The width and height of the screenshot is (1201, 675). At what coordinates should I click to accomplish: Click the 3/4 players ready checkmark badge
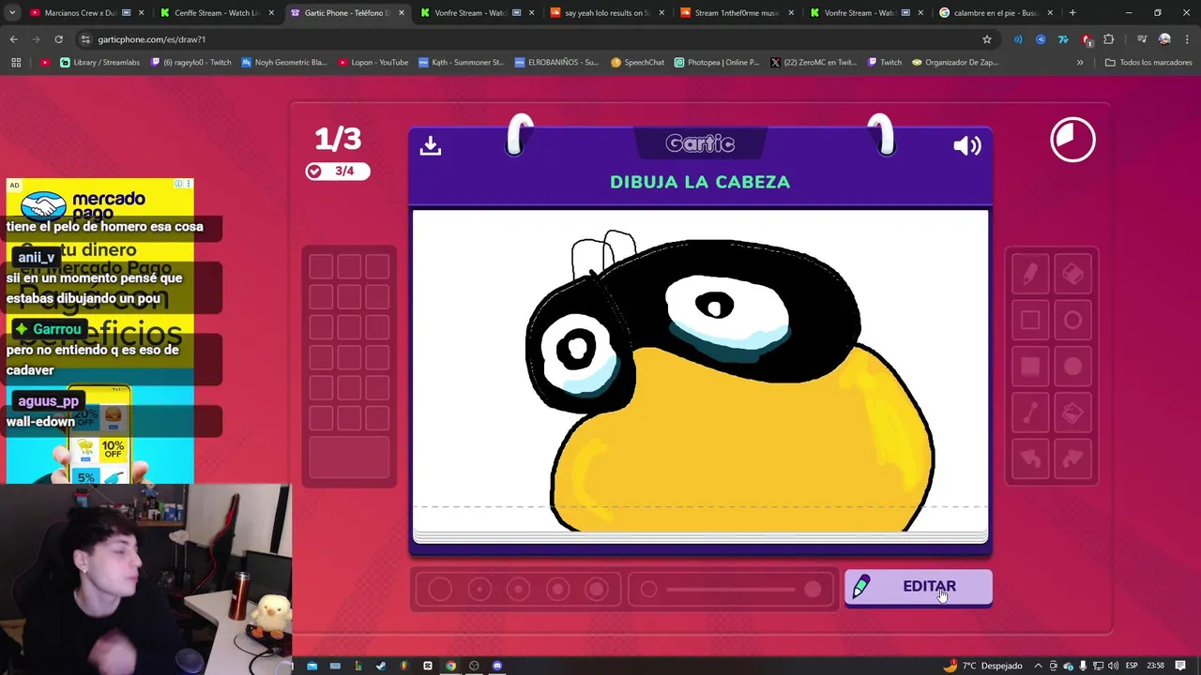tap(338, 171)
